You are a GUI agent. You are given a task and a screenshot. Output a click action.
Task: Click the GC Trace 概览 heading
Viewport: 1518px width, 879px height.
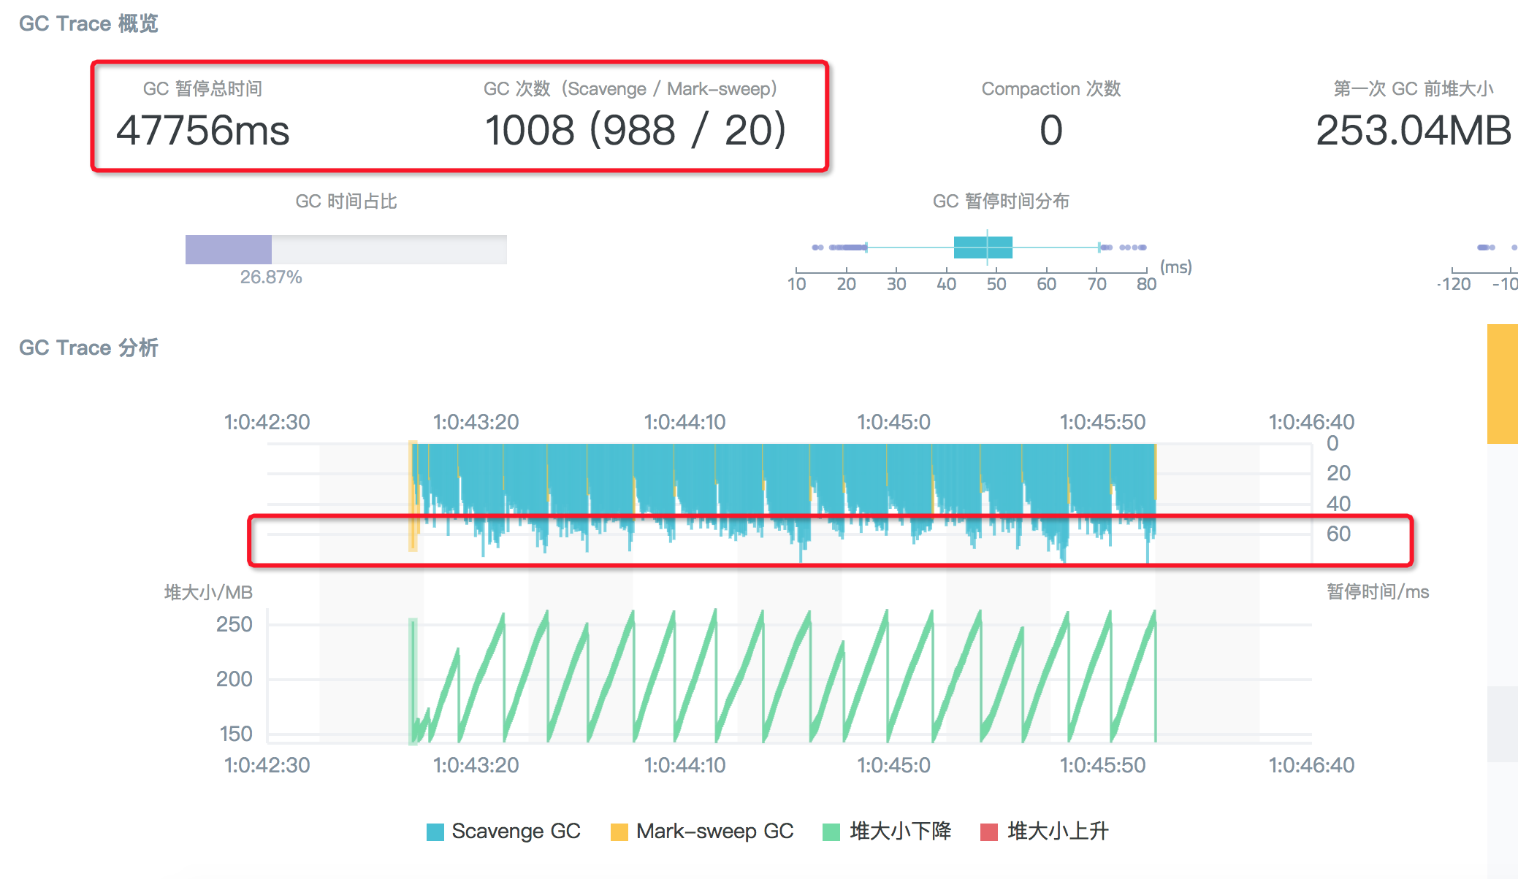click(x=88, y=23)
